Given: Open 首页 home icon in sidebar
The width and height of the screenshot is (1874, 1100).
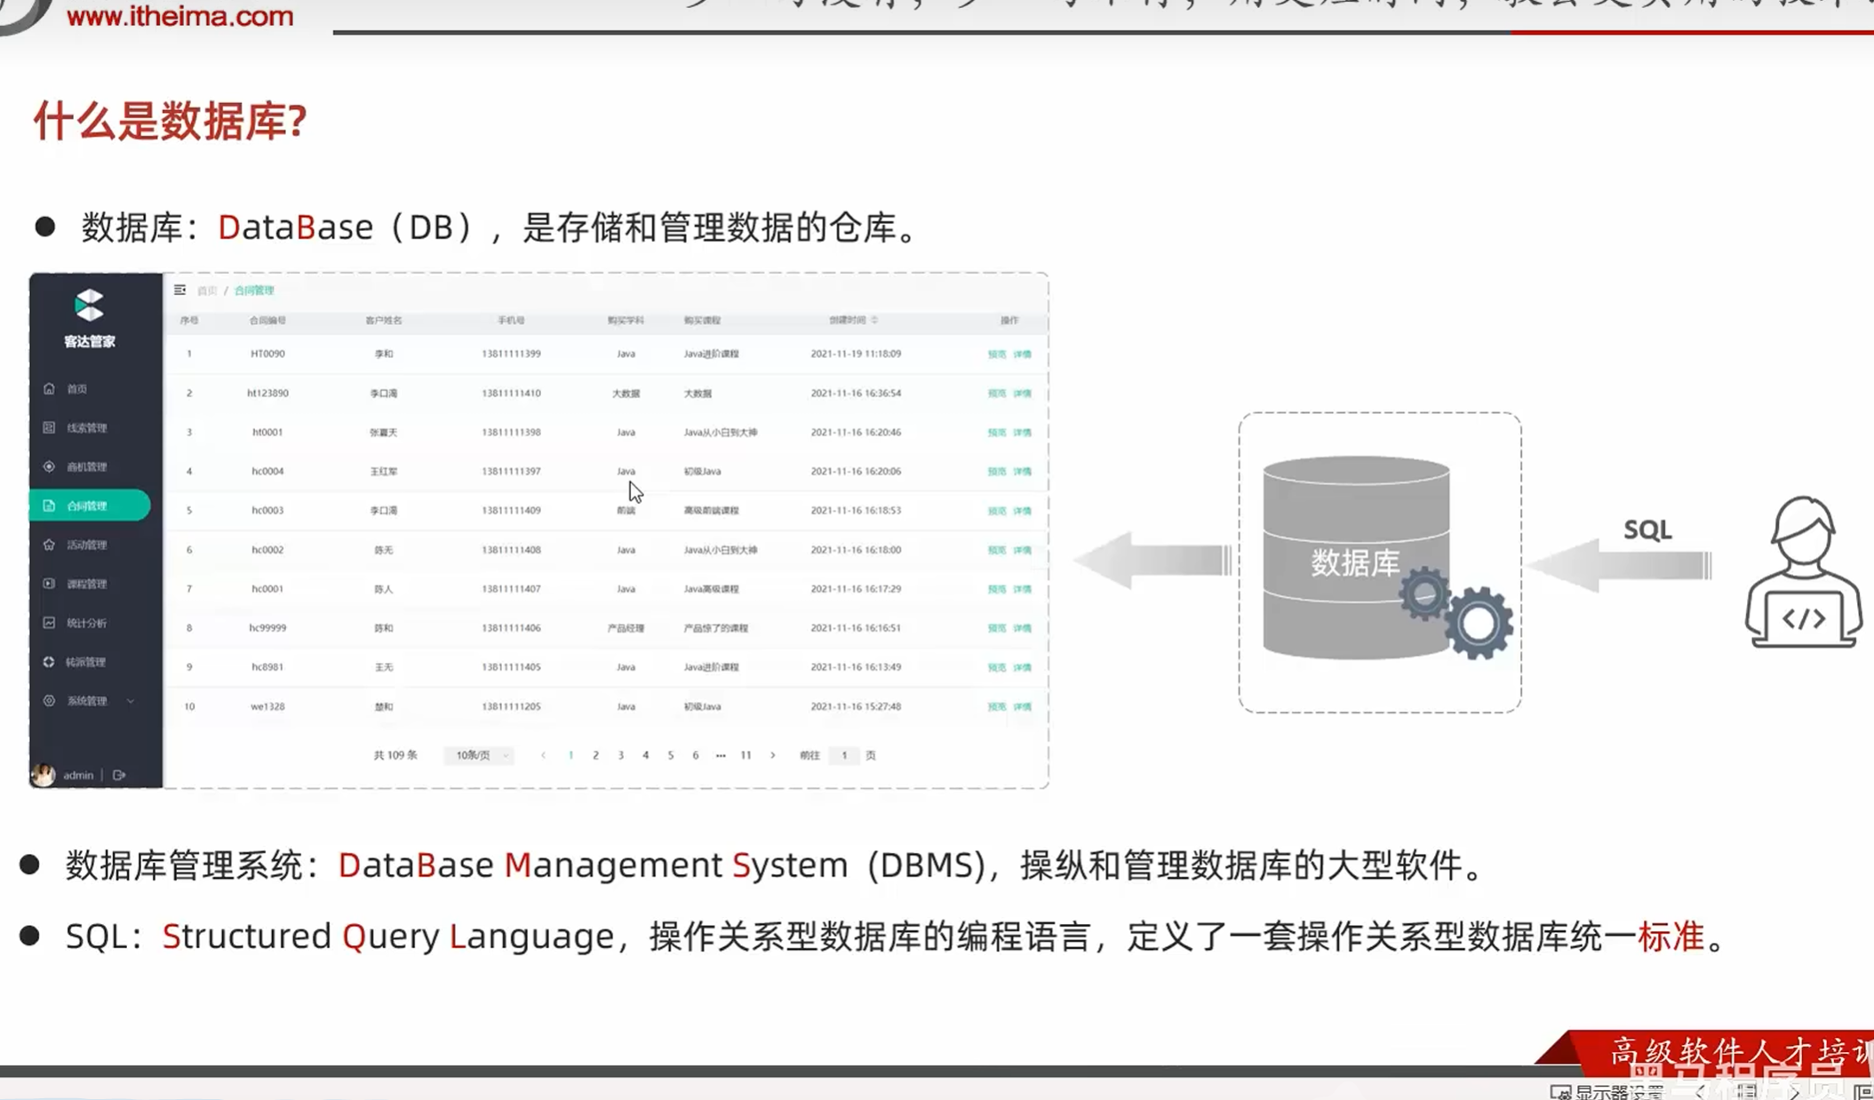Looking at the screenshot, I should pyautogui.click(x=50, y=388).
